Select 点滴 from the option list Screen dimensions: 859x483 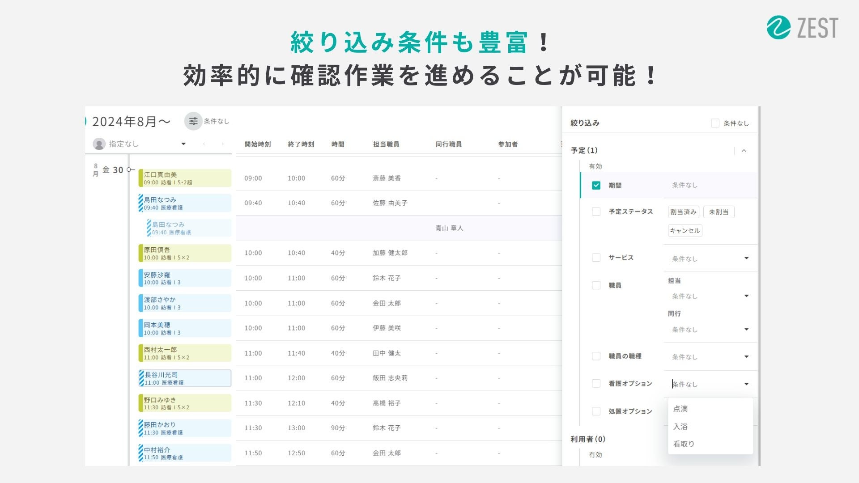[680, 409]
